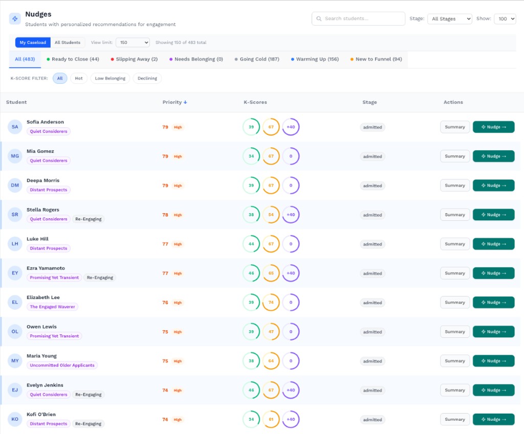Open Summary for Maria Young
The image size is (524, 434).
455,361
